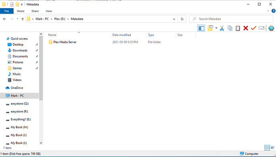This screenshot has width=276, height=157.
Task: Open Games folder in Quick access
Action: pos(17,68)
